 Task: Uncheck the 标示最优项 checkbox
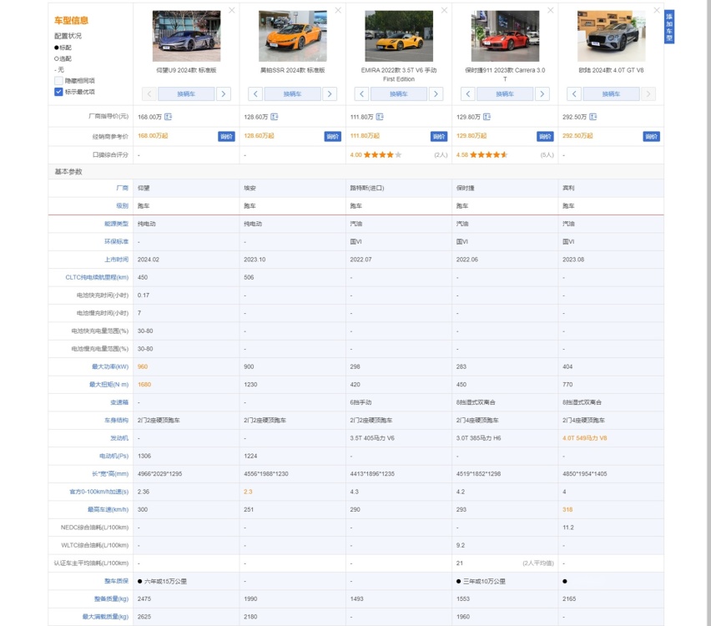pos(58,92)
